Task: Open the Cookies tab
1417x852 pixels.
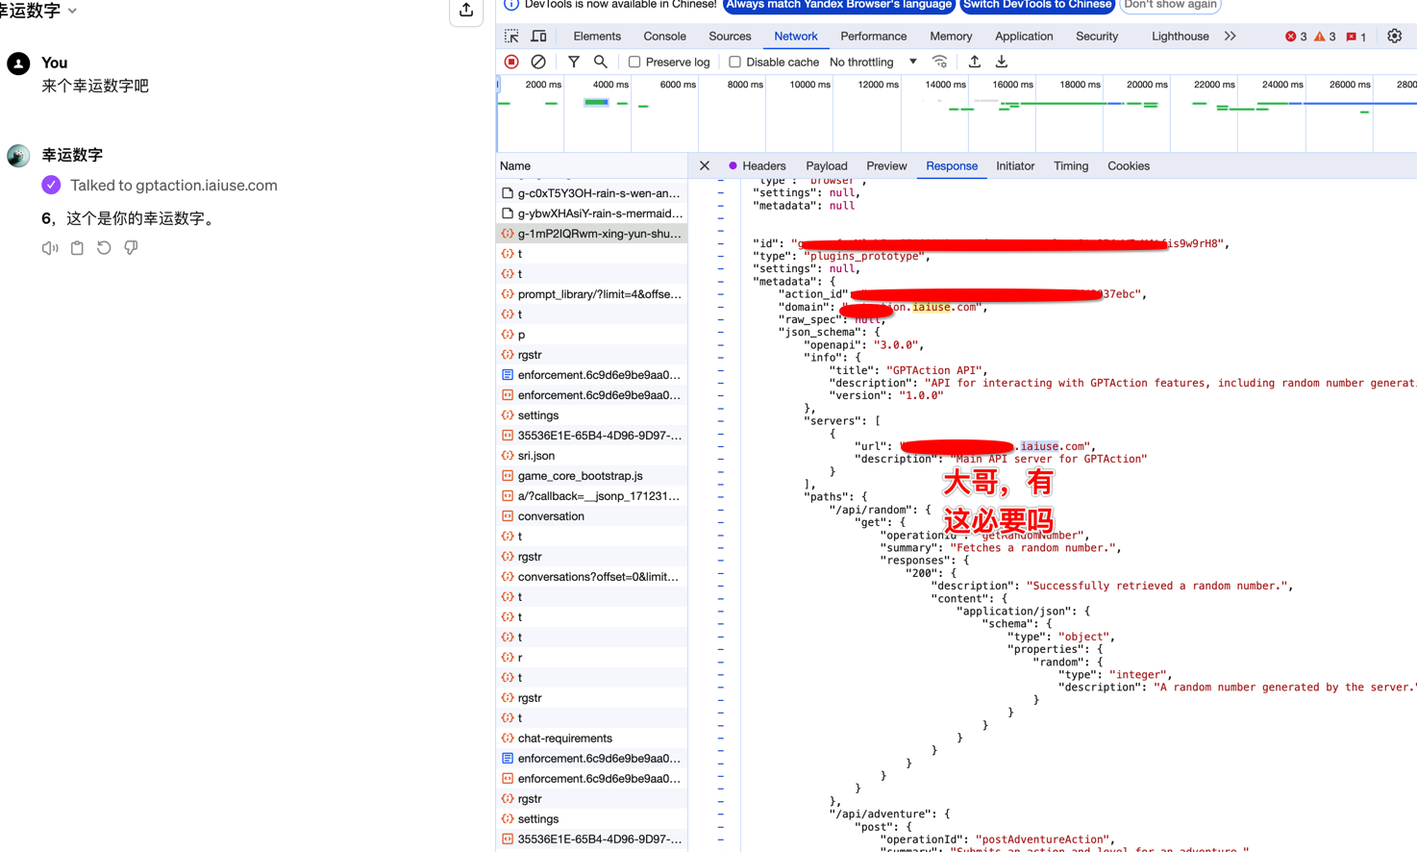Action: click(x=1129, y=165)
